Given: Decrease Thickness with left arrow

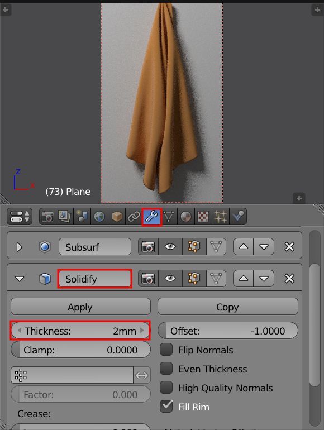Looking at the screenshot, I should tap(19, 331).
